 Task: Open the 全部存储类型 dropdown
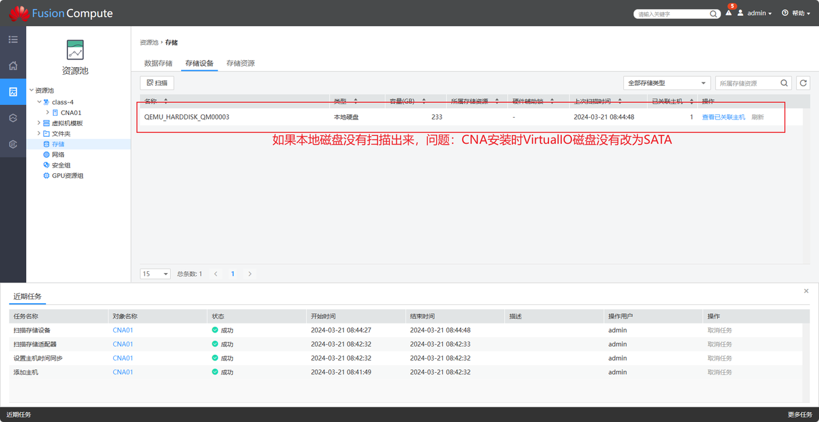tap(667, 83)
